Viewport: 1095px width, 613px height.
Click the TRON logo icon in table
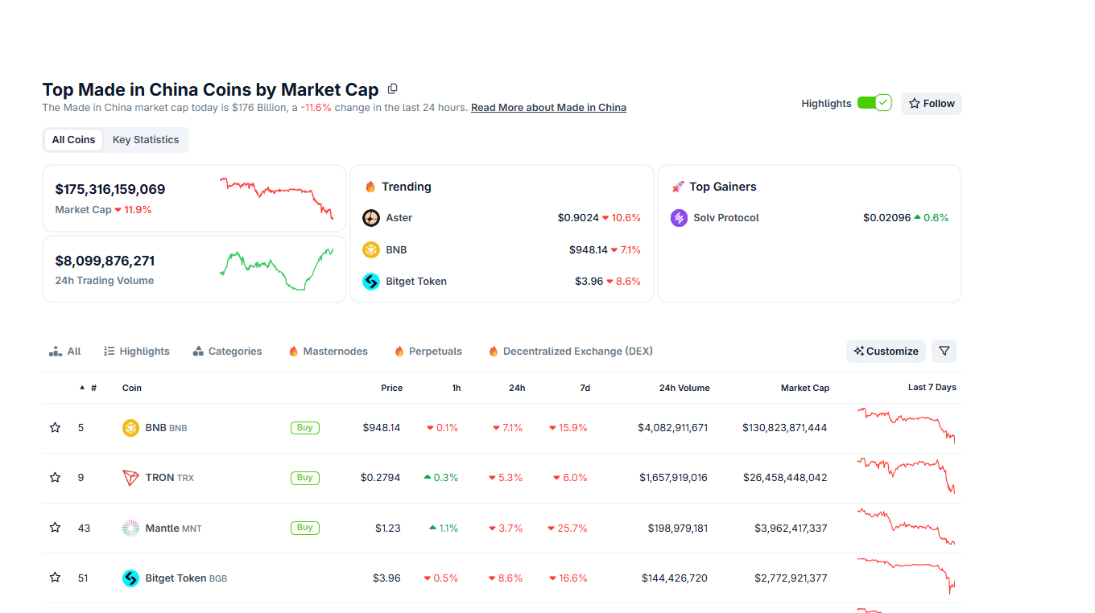[x=130, y=478]
